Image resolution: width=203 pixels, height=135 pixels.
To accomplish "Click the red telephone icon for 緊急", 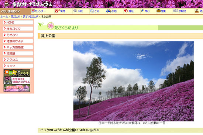I will (57, 11).
